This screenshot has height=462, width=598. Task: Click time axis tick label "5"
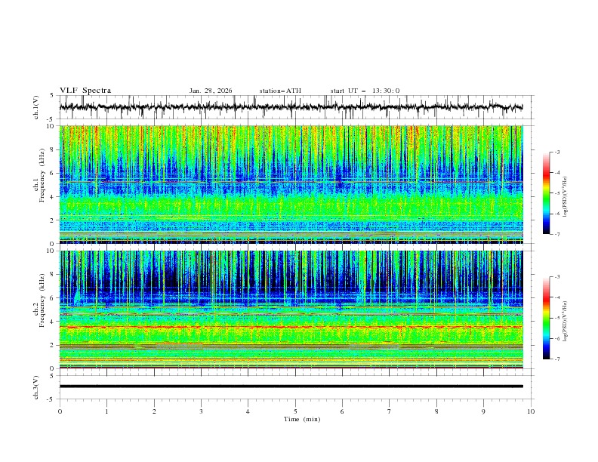(x=295, y=411)
